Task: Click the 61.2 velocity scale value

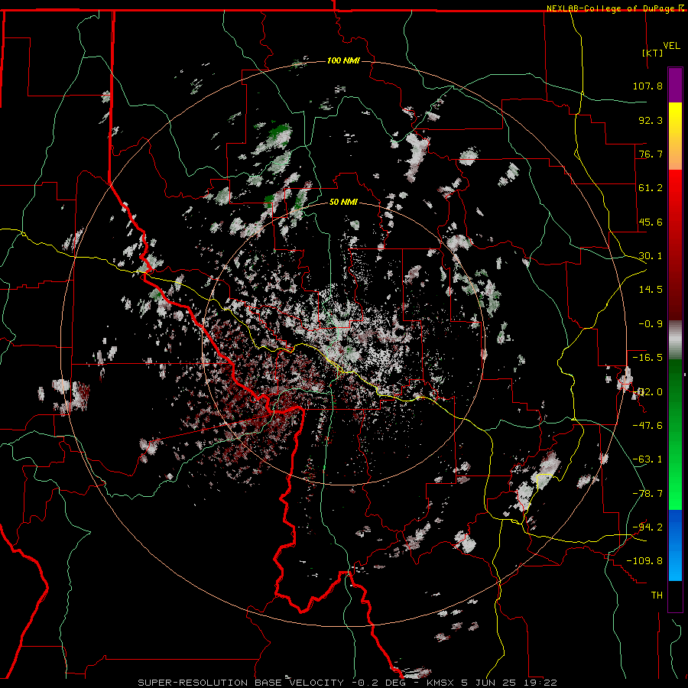Action: 651,188
